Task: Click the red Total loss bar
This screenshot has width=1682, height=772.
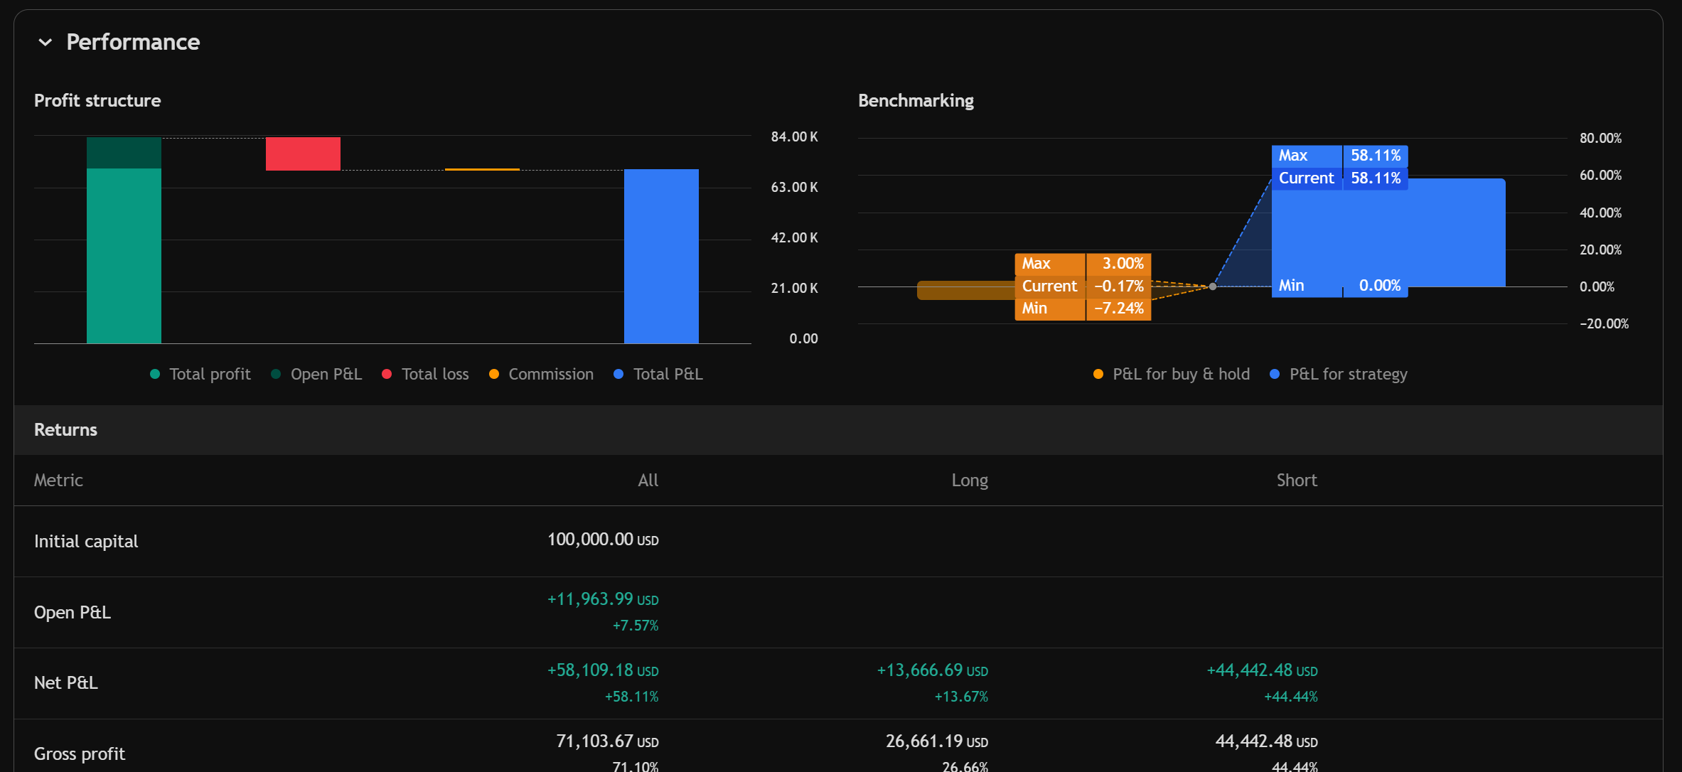Action: (303, 154)
